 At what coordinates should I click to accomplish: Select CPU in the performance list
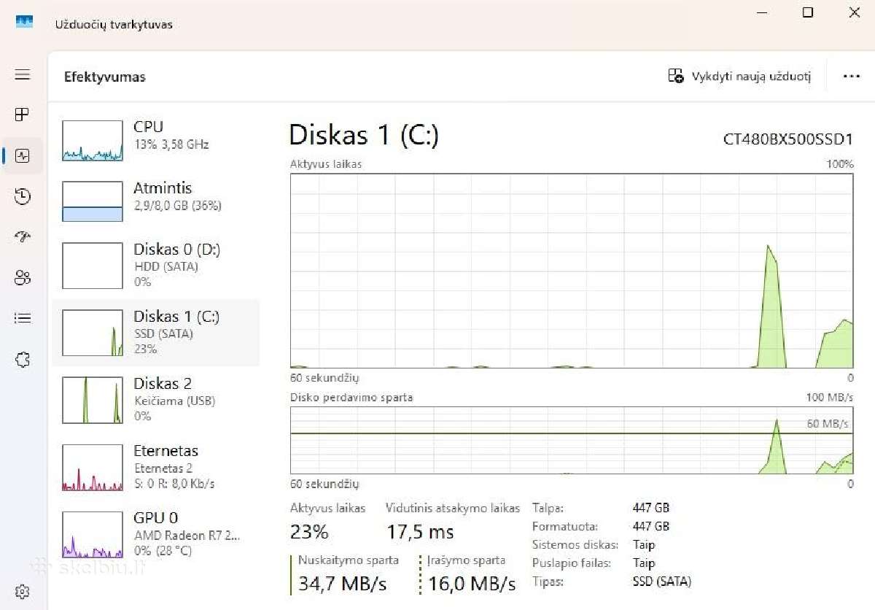(x=156, y=136)
